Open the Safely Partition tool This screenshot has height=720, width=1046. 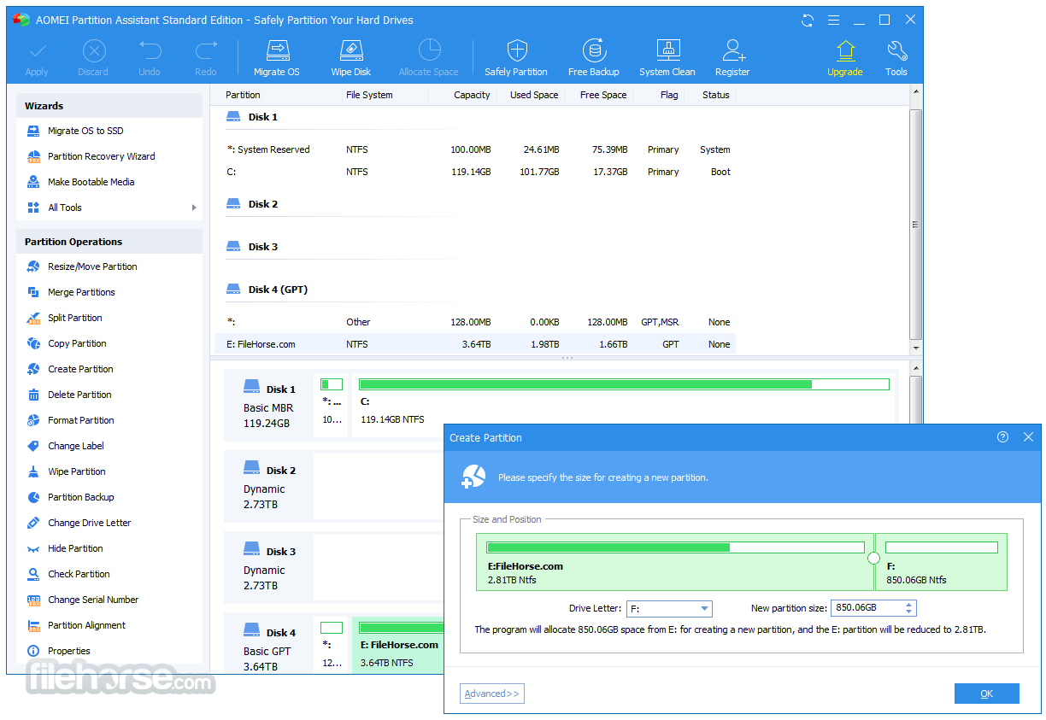516,58
